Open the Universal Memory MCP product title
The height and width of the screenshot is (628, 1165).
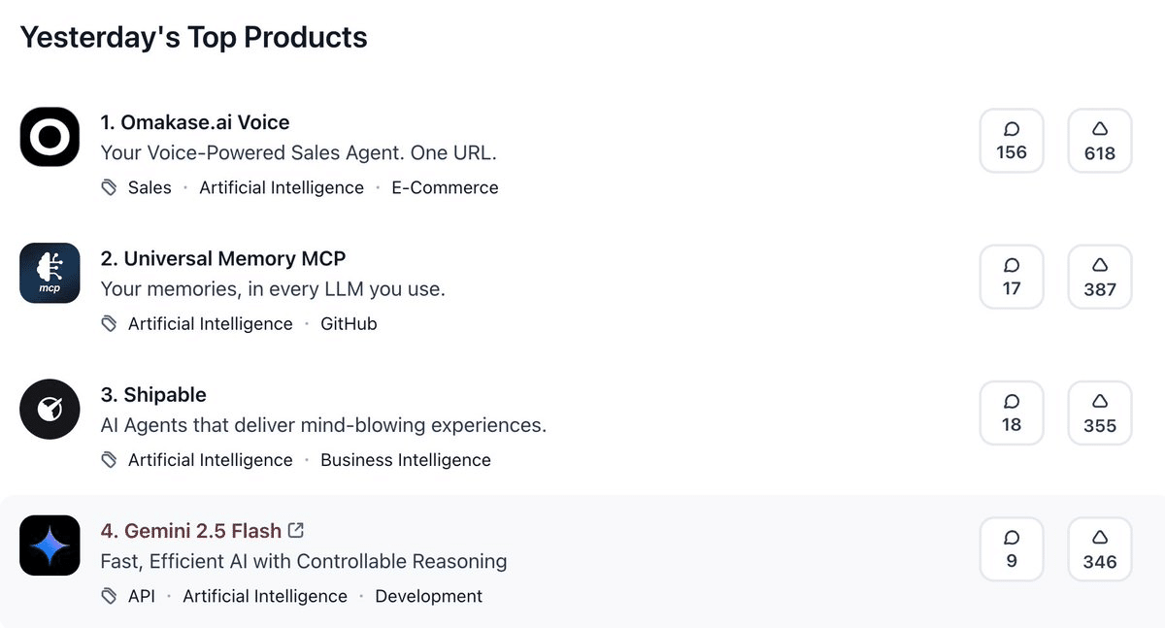[x=223, y=258]
